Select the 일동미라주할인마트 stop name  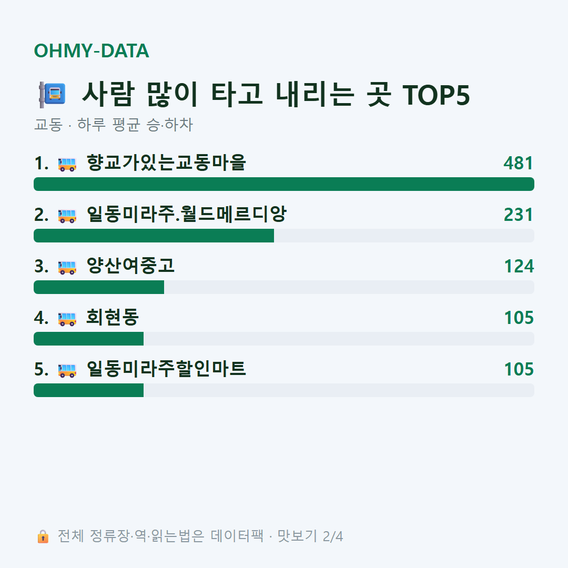pos(166,369)
